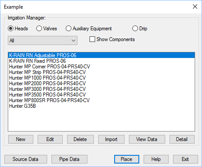The height and width of the screenshot is (167, 202).
Task: Click the New button
Action: click(21, 139)
